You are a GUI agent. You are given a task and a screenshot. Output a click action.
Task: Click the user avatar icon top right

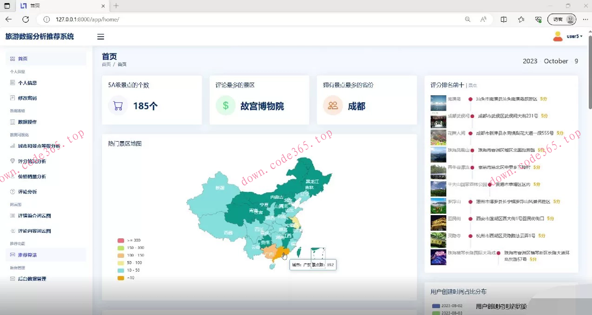(557, 36)
